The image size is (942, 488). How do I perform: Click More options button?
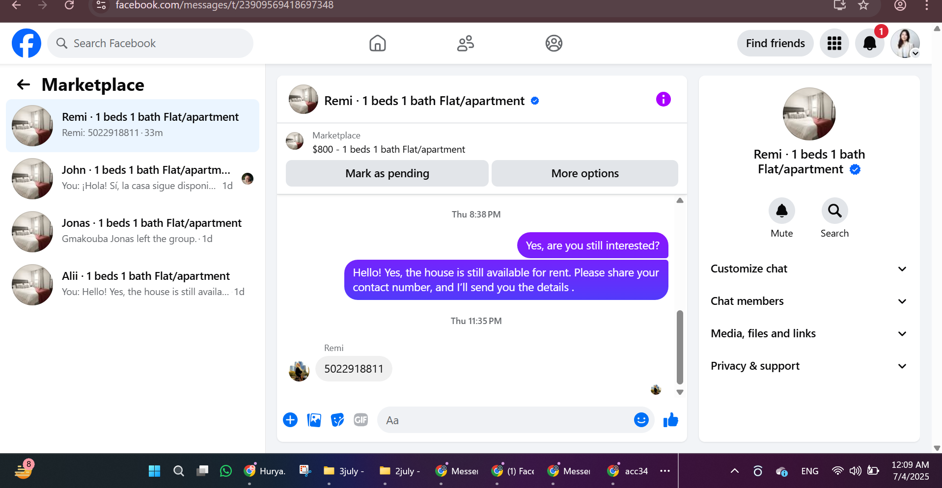click(584, 173)
